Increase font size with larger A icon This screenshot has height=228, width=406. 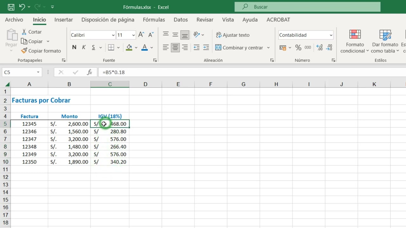pos(141,35)
